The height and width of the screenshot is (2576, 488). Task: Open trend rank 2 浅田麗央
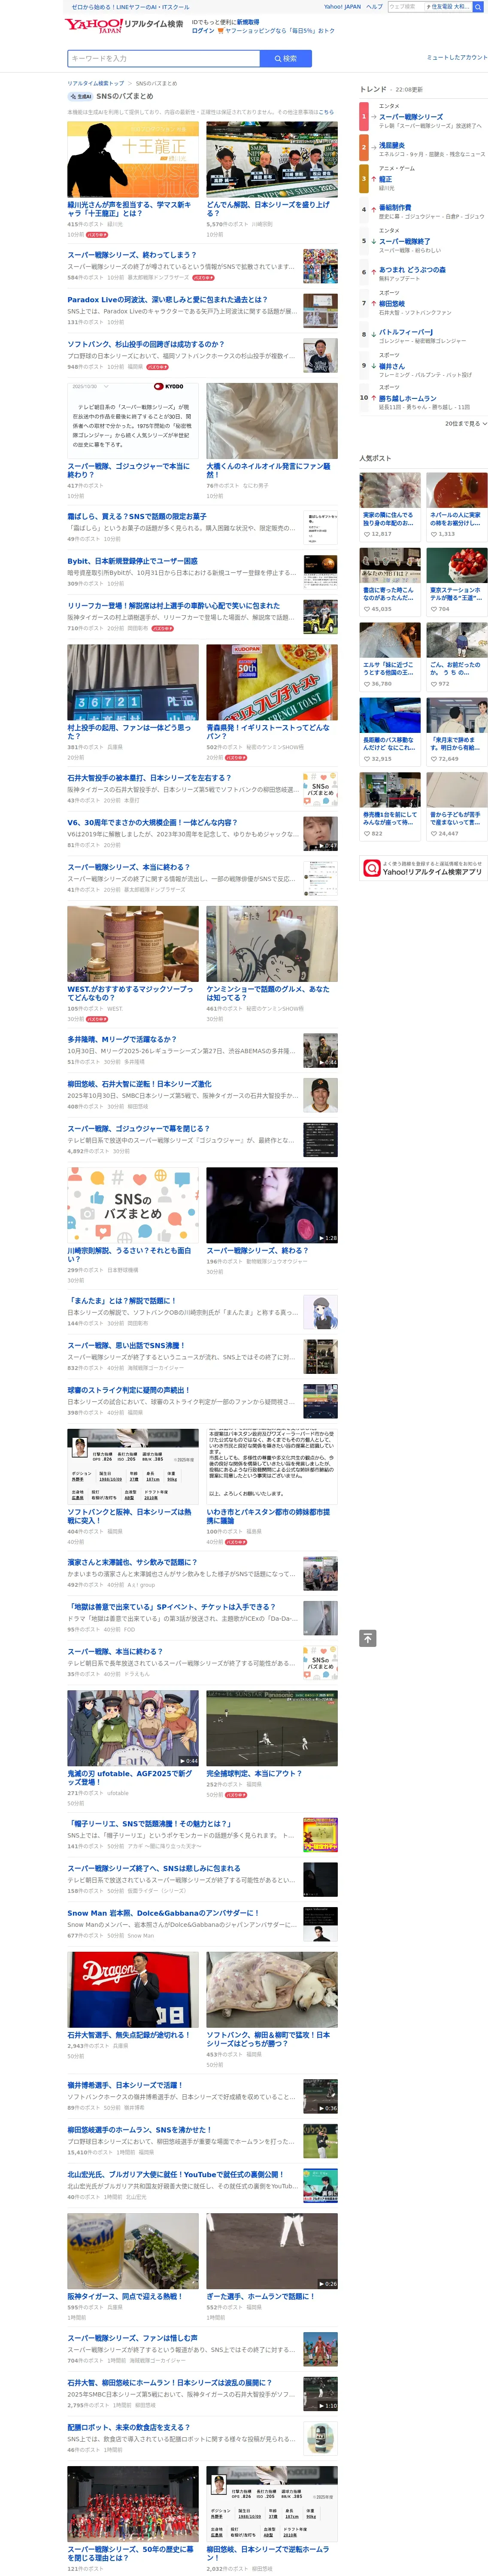[391, 145]
